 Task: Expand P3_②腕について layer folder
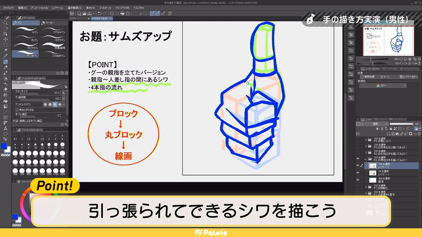pyautogui.click(x=366, y=140)
